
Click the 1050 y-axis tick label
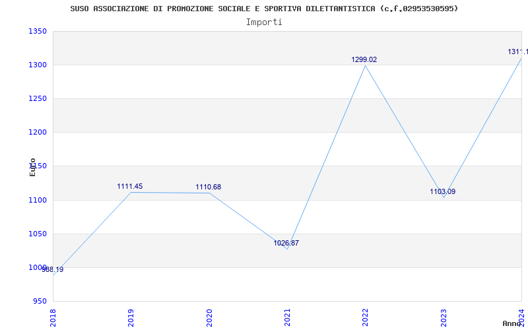(x=38, y=234)
